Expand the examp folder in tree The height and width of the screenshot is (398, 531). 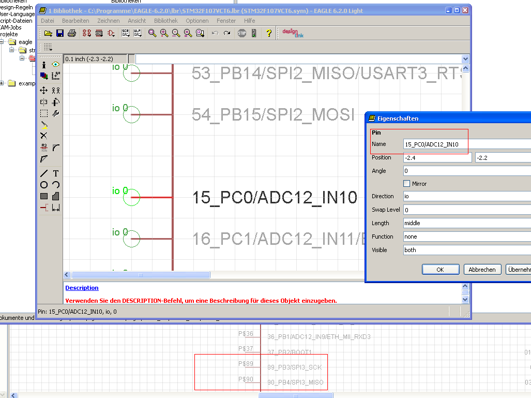pos(2,83)
